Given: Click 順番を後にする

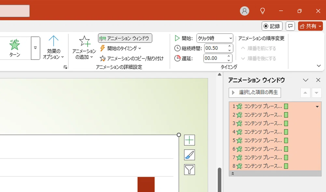Looking at the screenshot, I should (258, 59).
